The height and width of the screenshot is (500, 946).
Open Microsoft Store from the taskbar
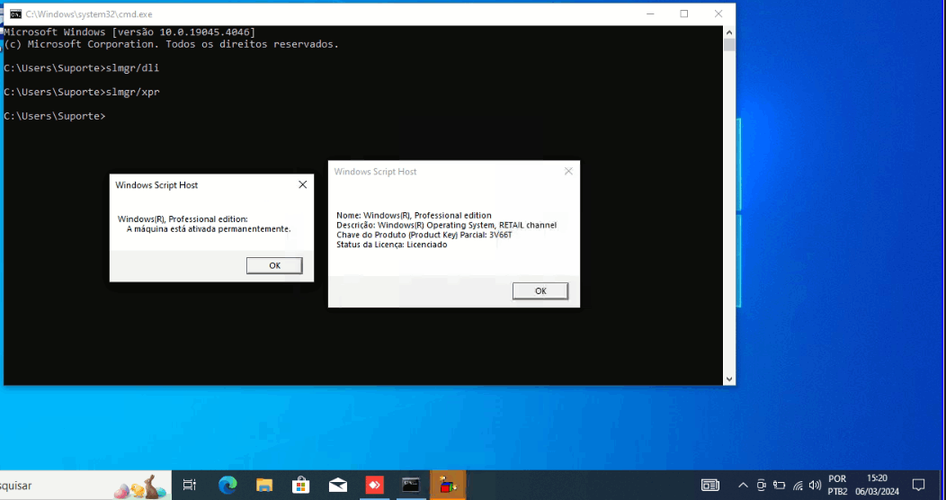coord(300,485)
